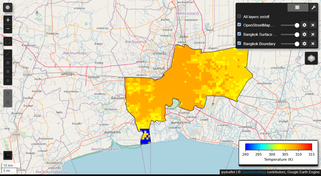Hide the Bangkok Surface layer

pos(239,34)
